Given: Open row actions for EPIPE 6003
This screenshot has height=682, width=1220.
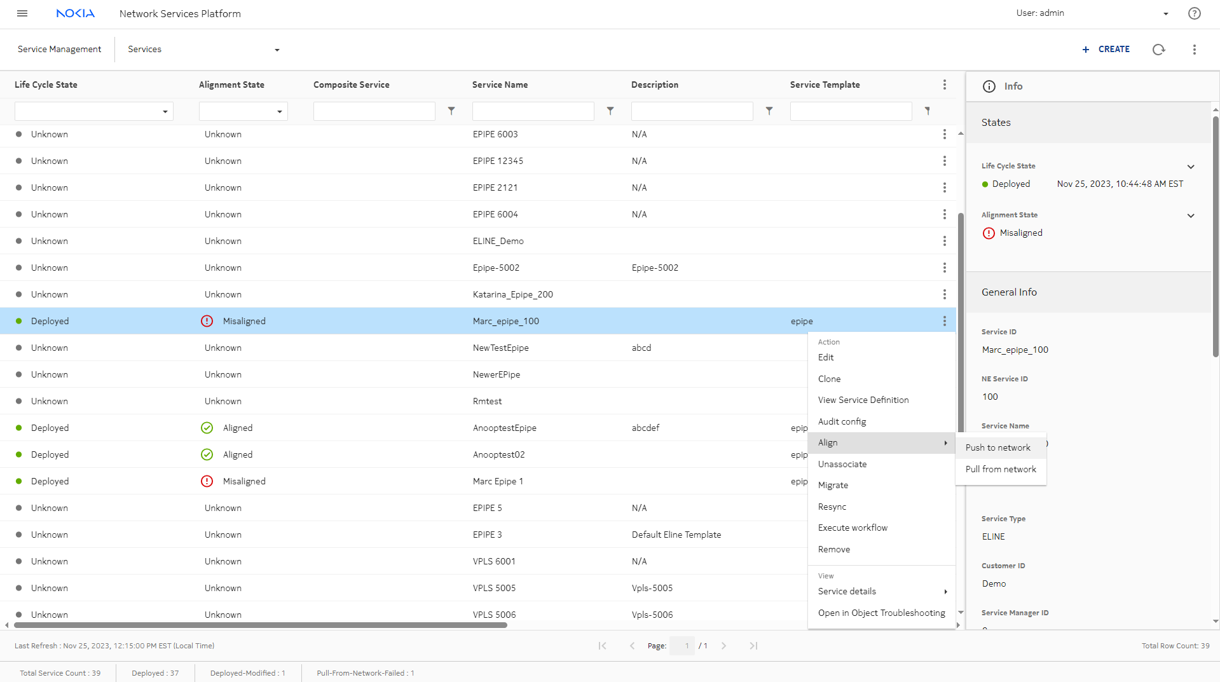Looking at the screenshot, I should 944,134.
